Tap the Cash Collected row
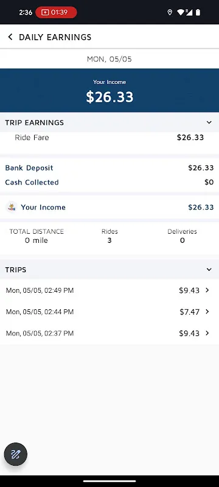219x487 pixels. [109, 182]
